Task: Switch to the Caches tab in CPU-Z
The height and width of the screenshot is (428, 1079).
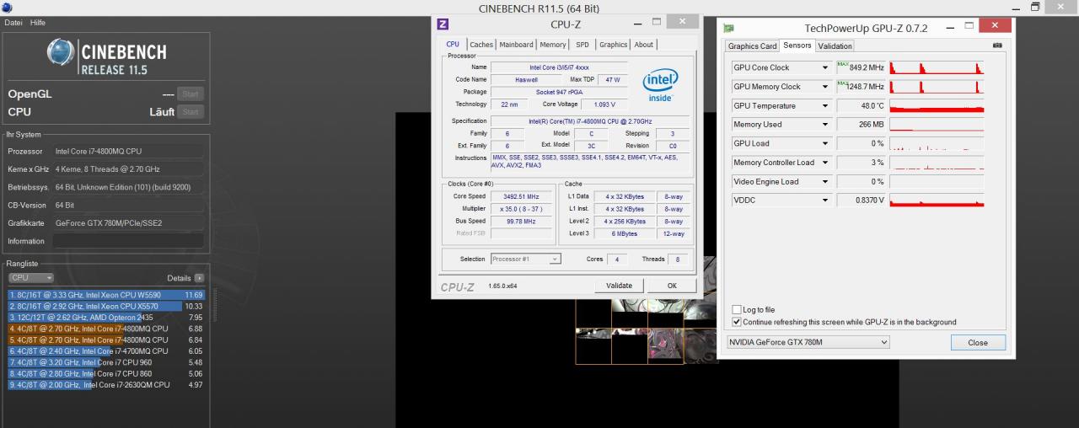Action: 481,45
